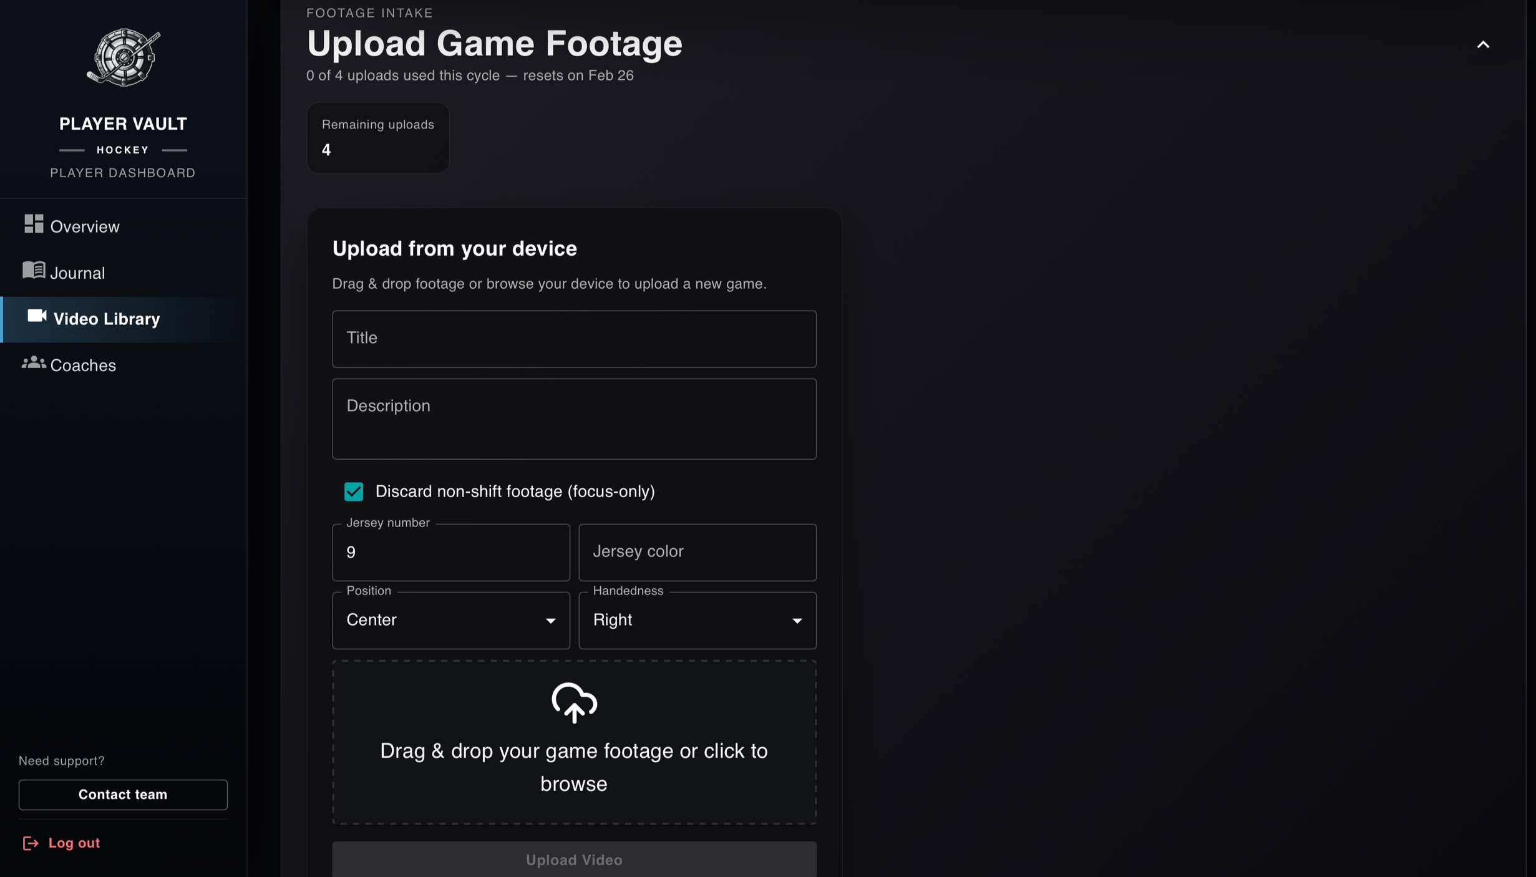Open the Handedness dropdown
1536x877 pixels.
tap(697, 620)
